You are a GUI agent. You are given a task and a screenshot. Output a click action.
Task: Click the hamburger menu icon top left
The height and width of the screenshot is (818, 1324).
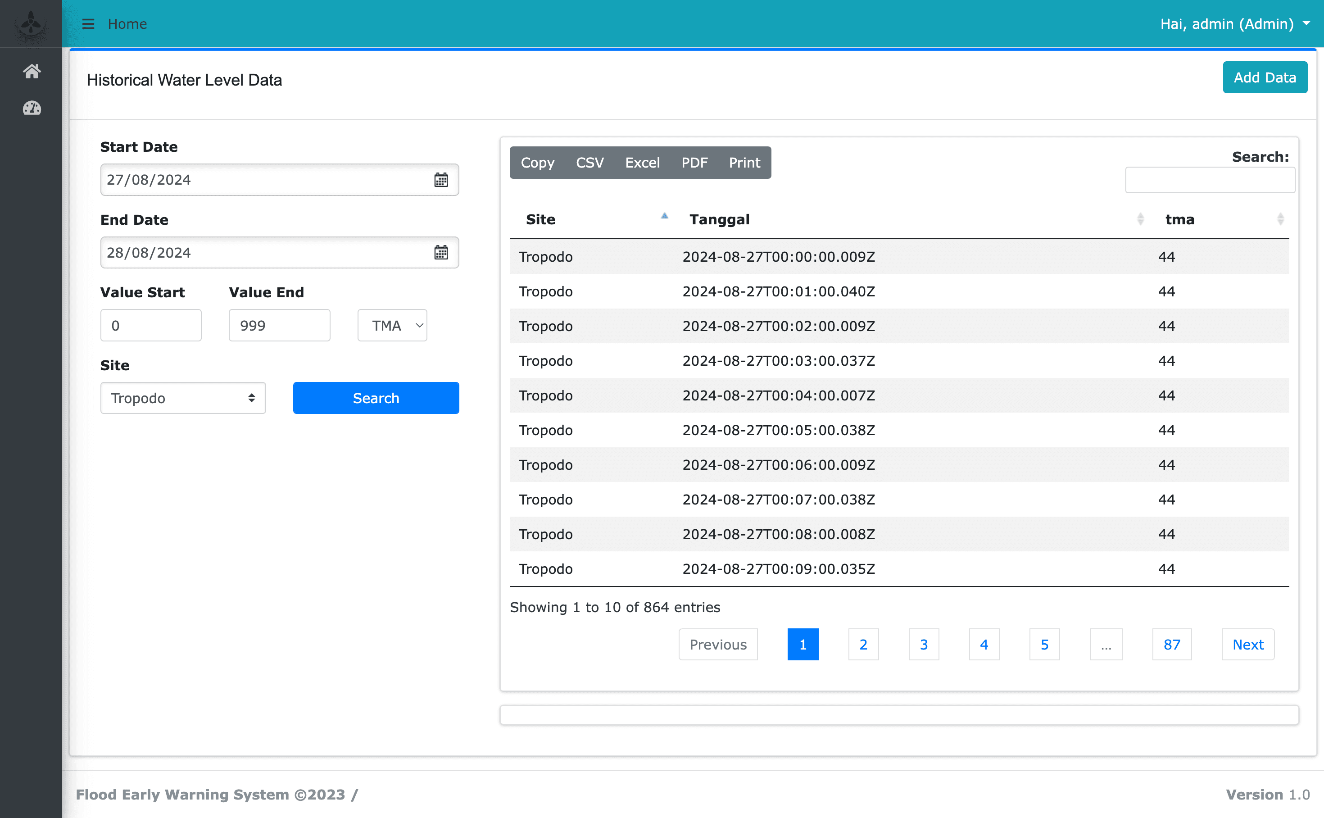pos(88,23)
